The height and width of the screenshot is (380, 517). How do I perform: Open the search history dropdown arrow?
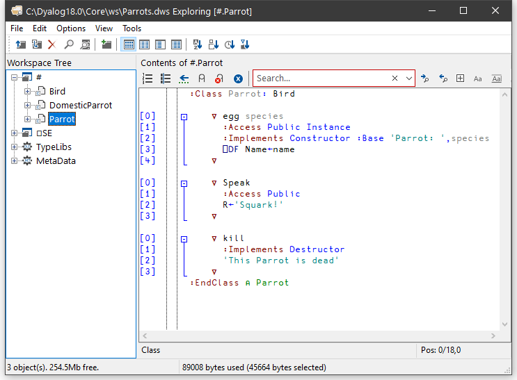[408, 79]
